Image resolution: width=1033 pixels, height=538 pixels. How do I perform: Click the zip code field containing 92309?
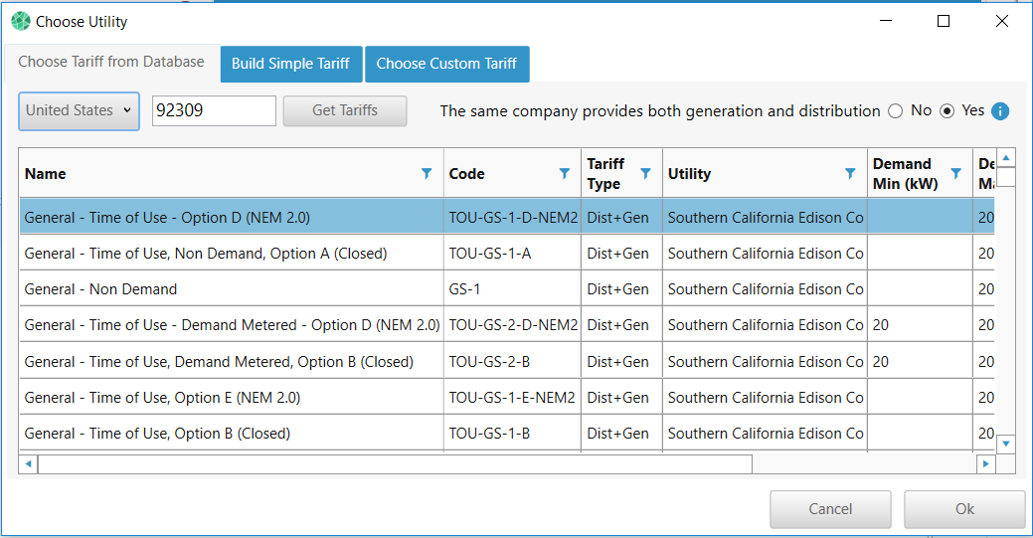[214, 110]
